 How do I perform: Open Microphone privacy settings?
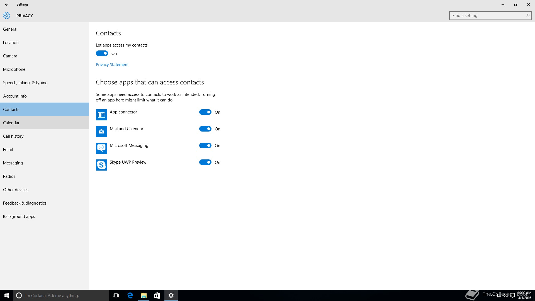[x=45, y=69]
